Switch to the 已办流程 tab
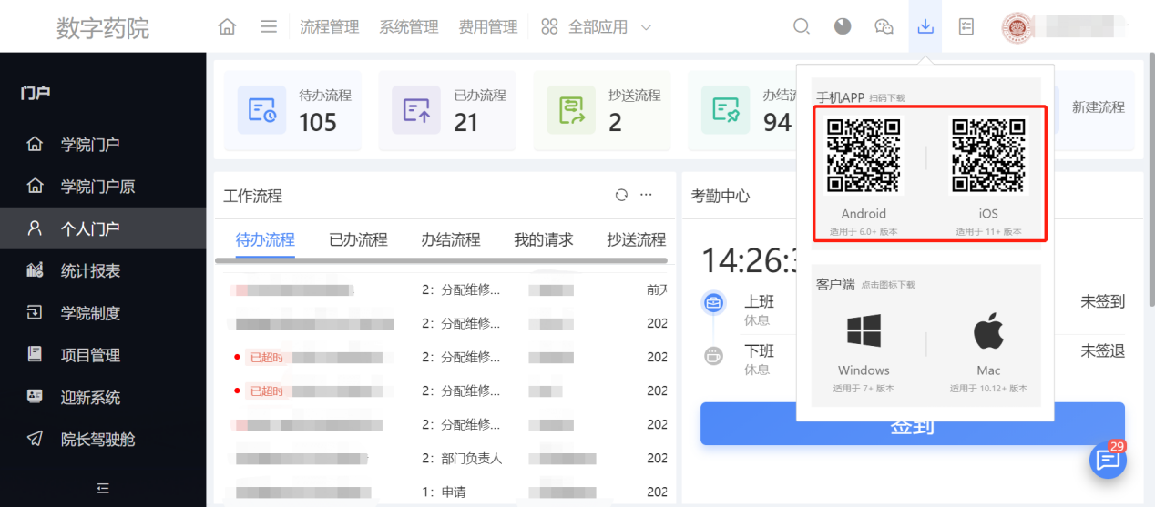The image size is (1155, 507). click(x=358, y=239)
